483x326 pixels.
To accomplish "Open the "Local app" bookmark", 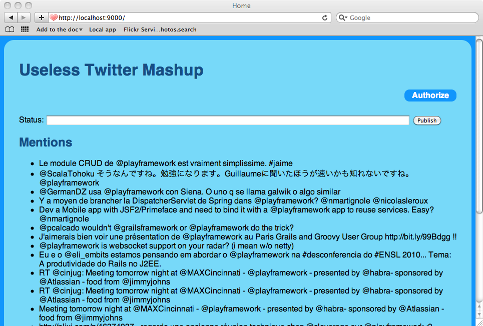I will [x=103, y=29].
